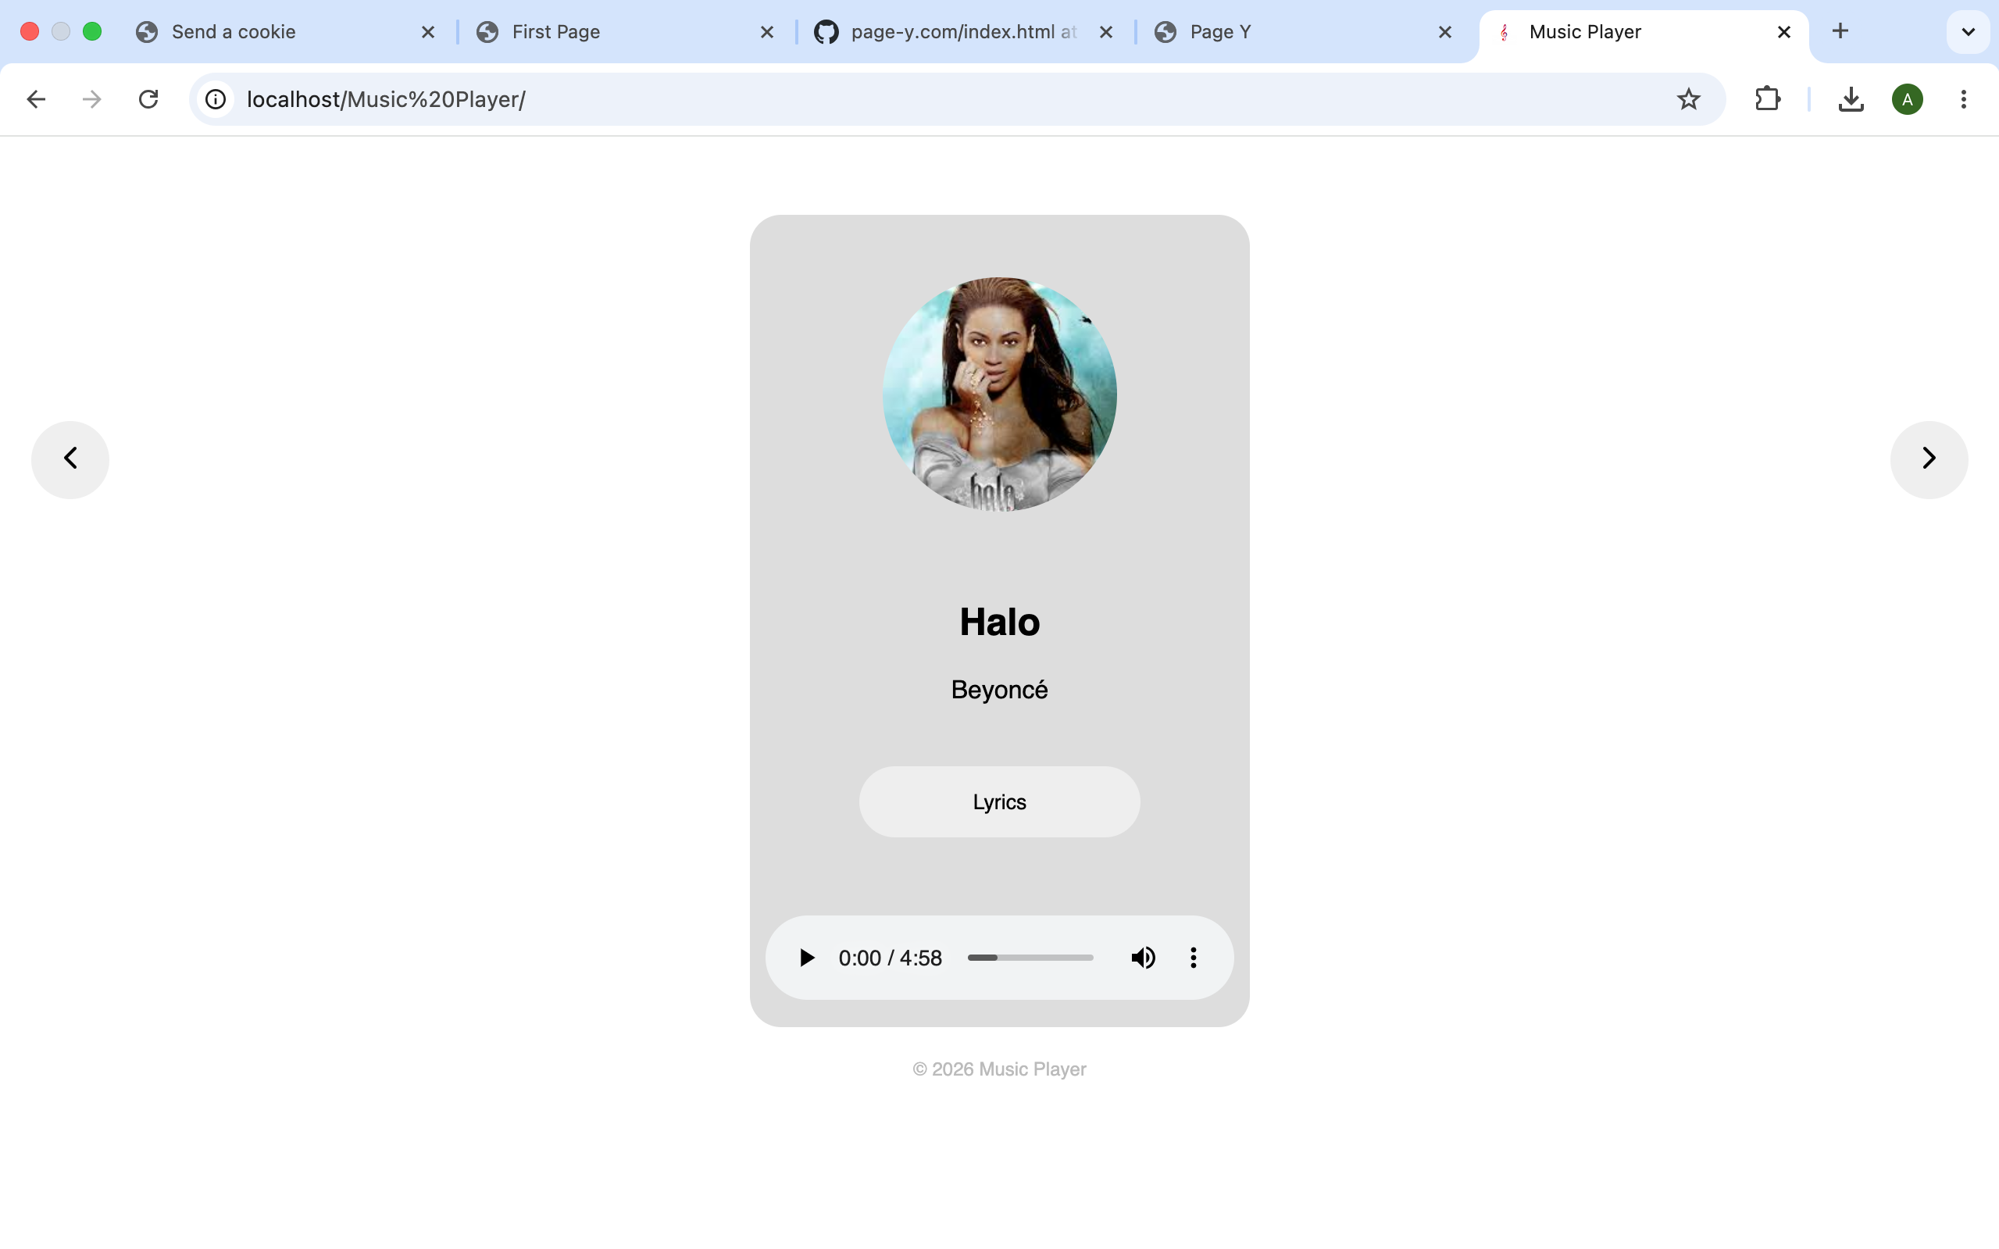Go to previous song with left arrow

70,459
